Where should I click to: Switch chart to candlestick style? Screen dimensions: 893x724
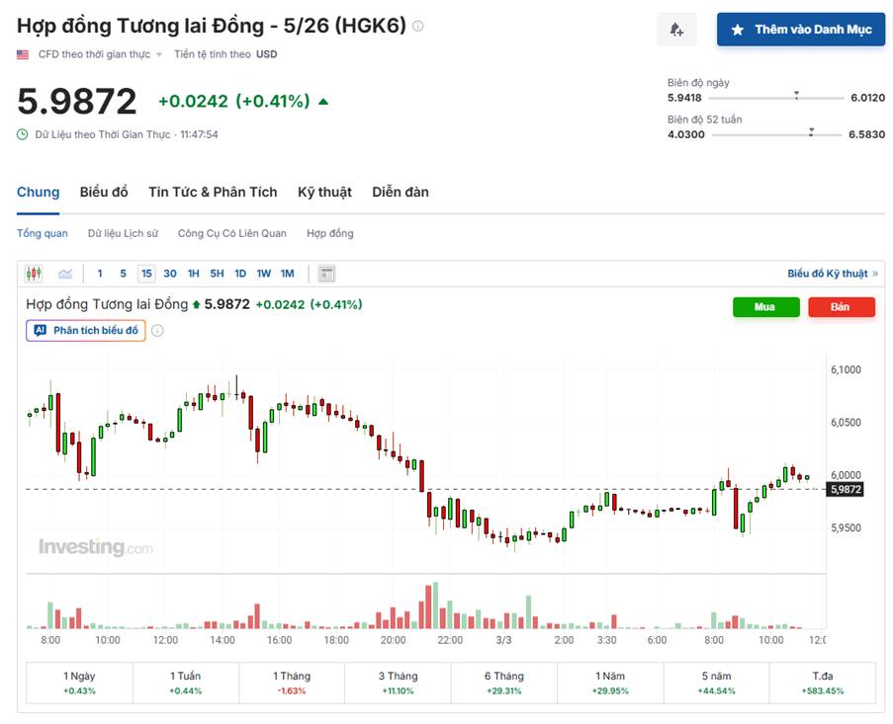pyautogui.click(x=36, y=273)
